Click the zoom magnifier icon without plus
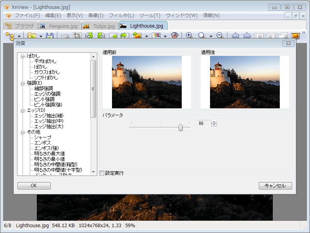310x233 pixels. (202, 36)
